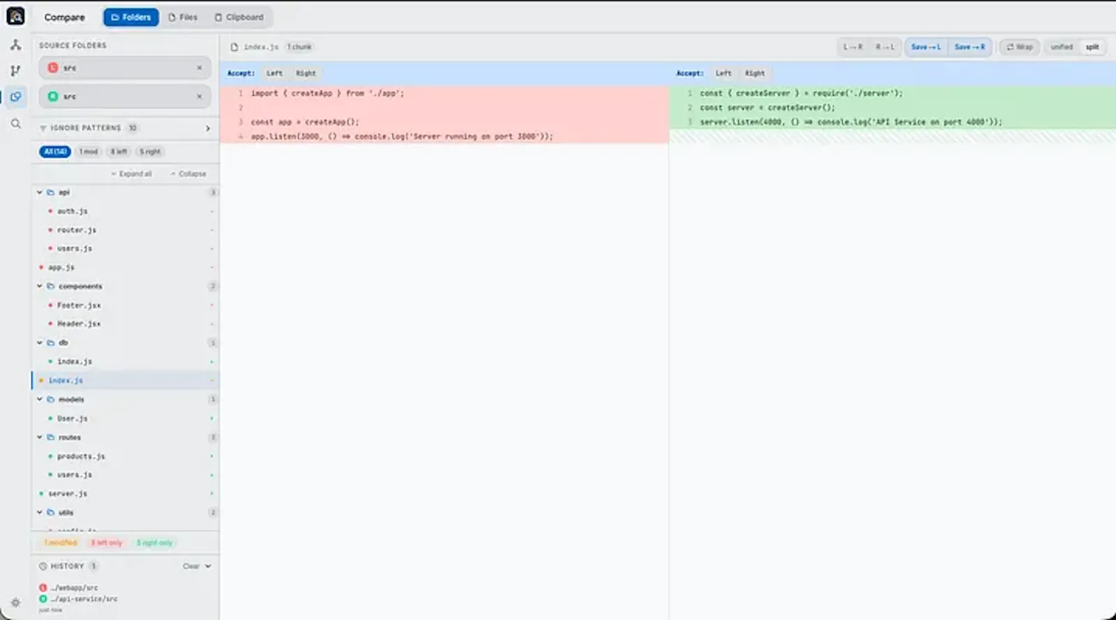
Task: Select Header.jsx in the file tree
Action: pyautogui.click(x=126, y=324)
